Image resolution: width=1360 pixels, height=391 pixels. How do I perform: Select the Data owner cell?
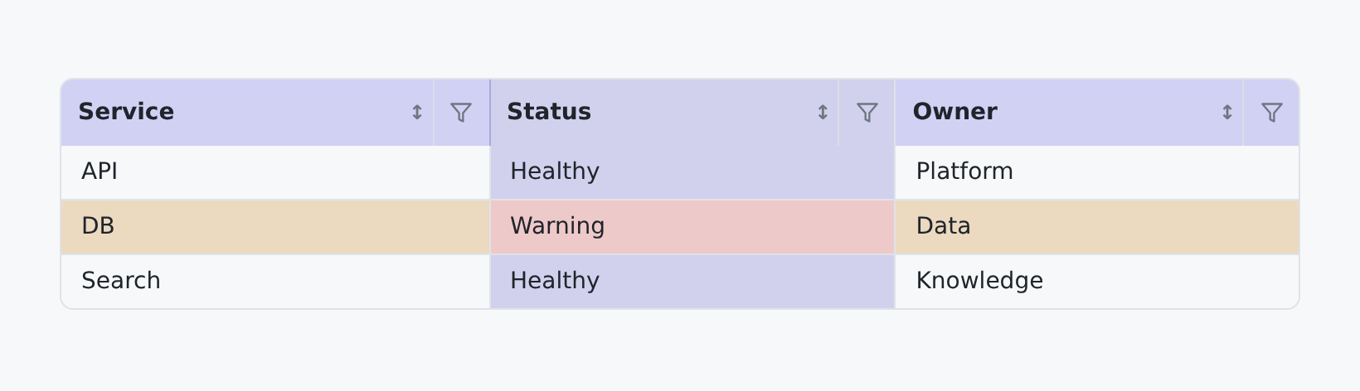pos(1097,226)
